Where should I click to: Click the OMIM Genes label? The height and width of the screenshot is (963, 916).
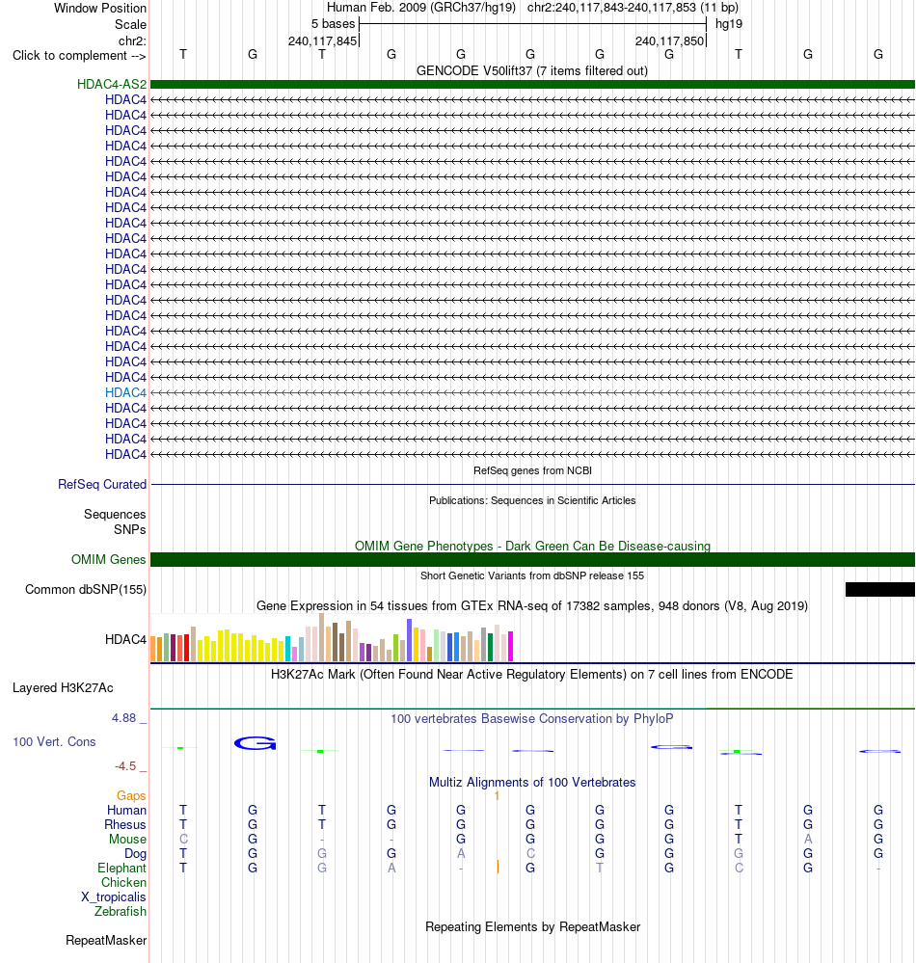(108, 559)
